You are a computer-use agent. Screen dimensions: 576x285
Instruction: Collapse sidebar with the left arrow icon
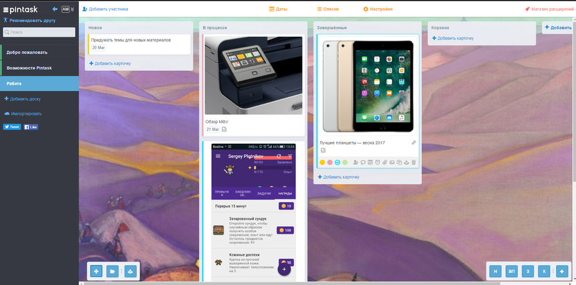(55, 9)
